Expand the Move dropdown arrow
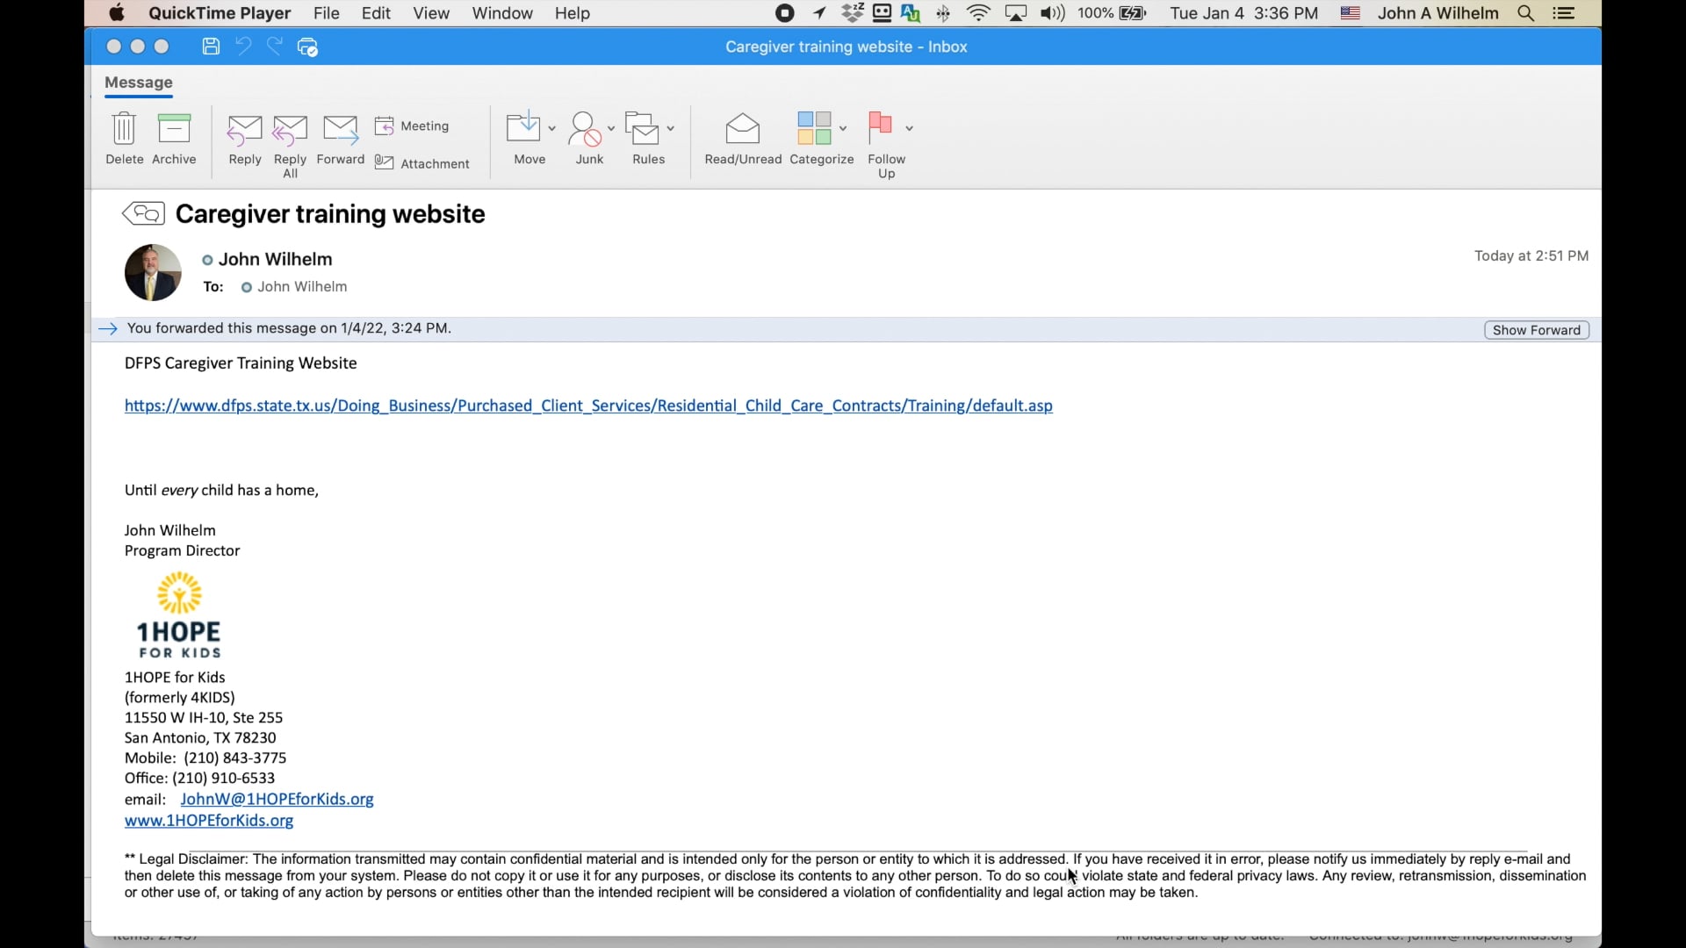 (551, 128)
